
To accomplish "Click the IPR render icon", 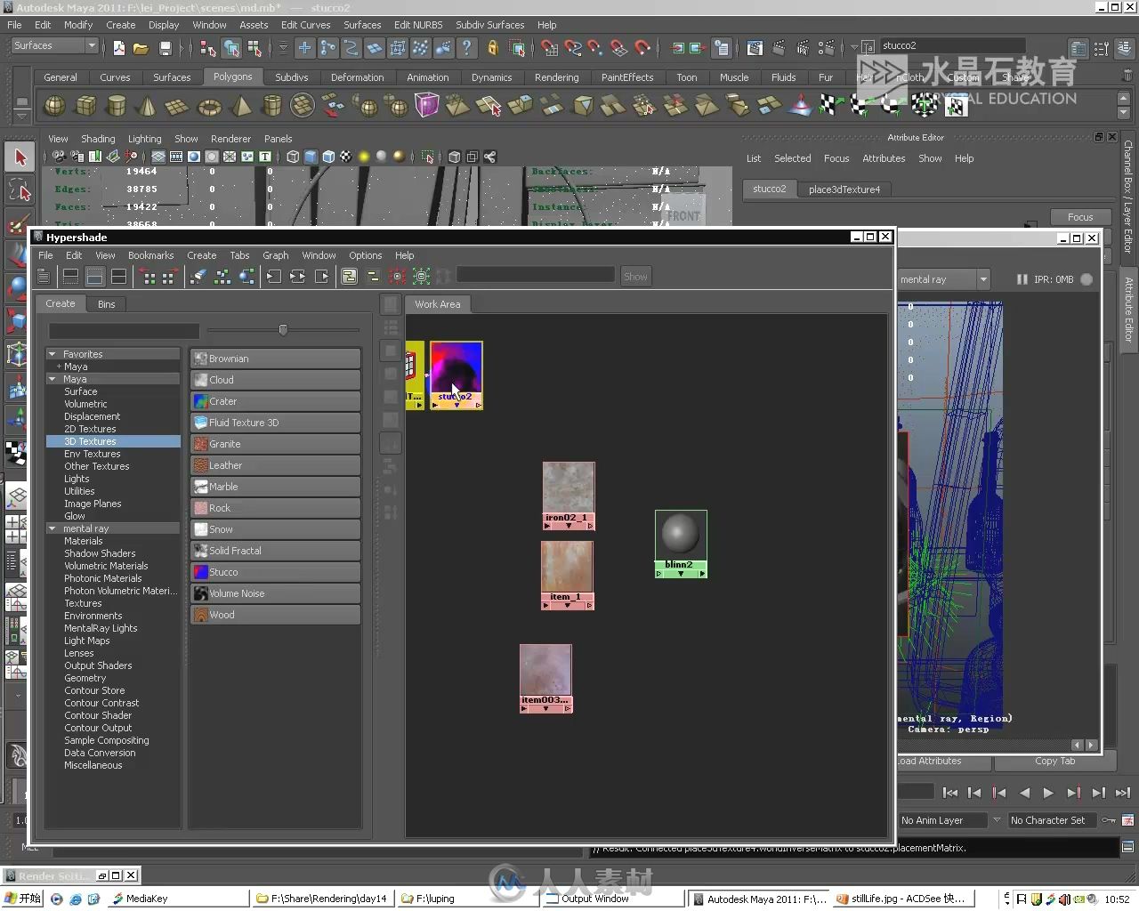I will pyautogui.click(x=803, y=48).
